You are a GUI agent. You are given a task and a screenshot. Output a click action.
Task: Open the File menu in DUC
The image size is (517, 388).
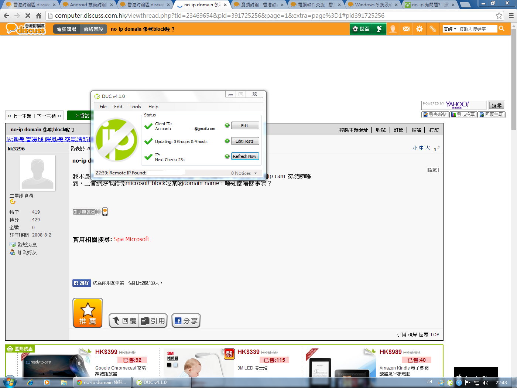(103, 106)
